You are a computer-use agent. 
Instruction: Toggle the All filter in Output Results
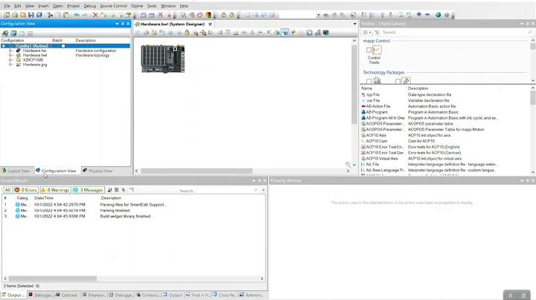pos(7,190)
